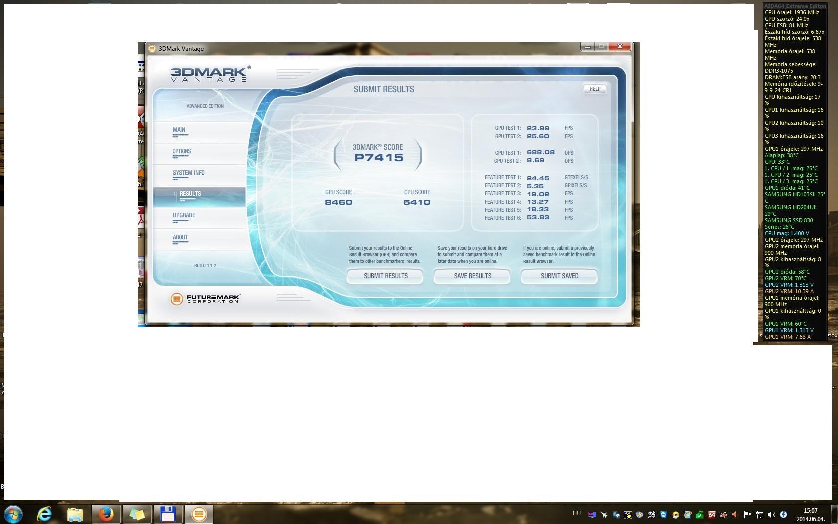Click the Feature Test 5 value 18.33
The height and width of the screenshot is (524, 838).
538,210
